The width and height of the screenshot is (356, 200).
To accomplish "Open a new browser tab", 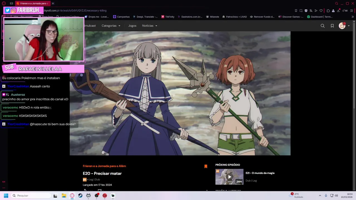I will 53,3.
